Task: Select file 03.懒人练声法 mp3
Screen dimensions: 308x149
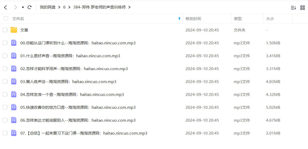Action: pos(68,82)
